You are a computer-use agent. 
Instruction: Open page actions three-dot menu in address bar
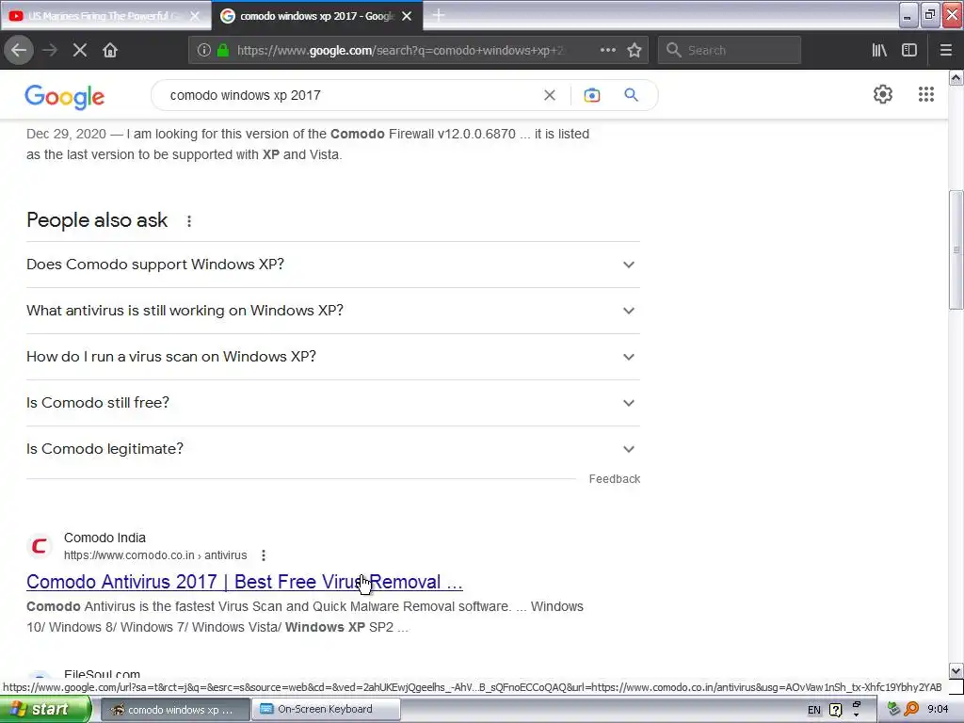point(607,50)
